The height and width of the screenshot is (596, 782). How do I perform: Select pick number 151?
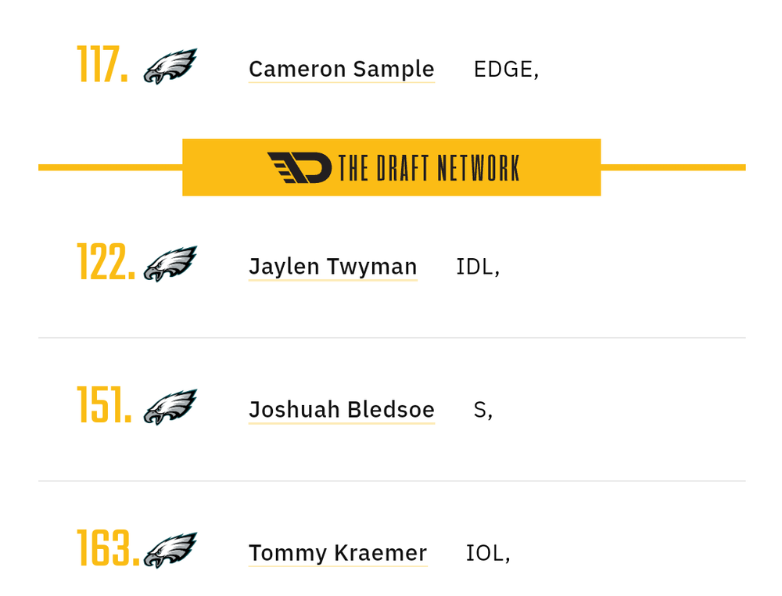104,406
